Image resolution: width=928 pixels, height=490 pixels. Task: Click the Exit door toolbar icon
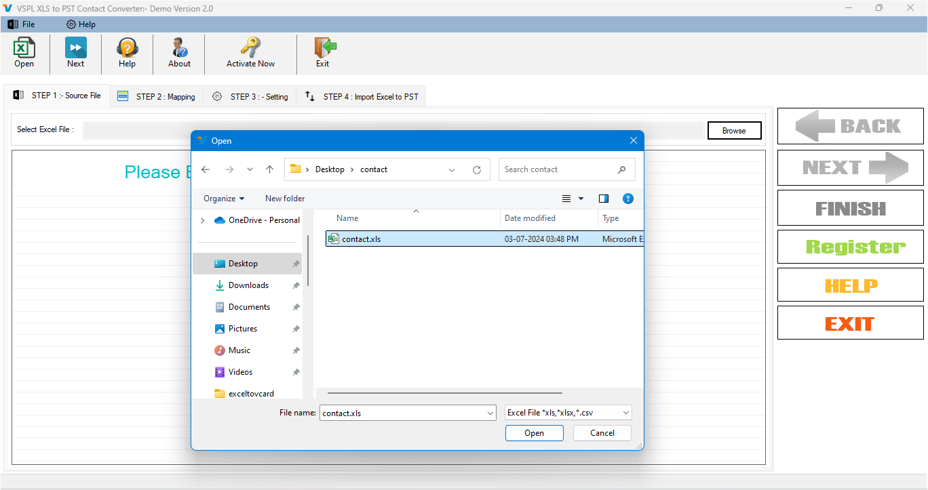pyautogui.click(x=325, y=47)
